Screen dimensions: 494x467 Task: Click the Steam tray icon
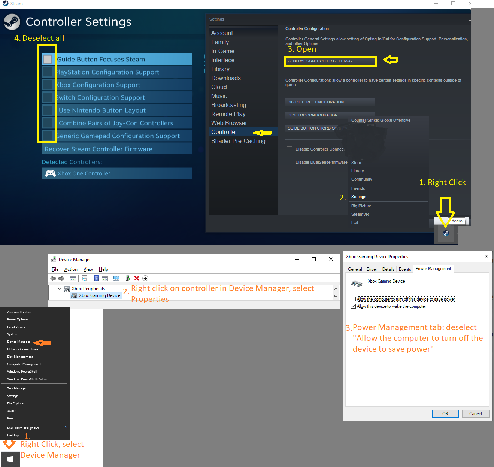[446, 233]
